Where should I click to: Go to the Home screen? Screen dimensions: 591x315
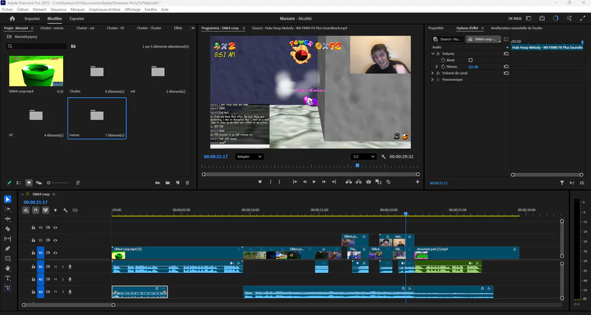pos(12,18)
